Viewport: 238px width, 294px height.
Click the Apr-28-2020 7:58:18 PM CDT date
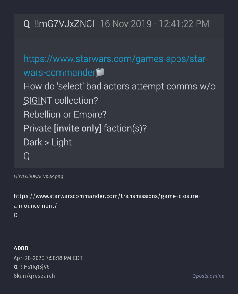(48, 258)
